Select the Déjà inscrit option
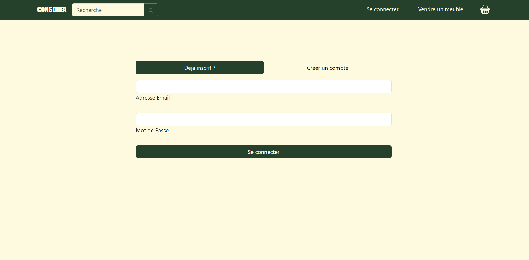529x260 pixels. point(199,68)
